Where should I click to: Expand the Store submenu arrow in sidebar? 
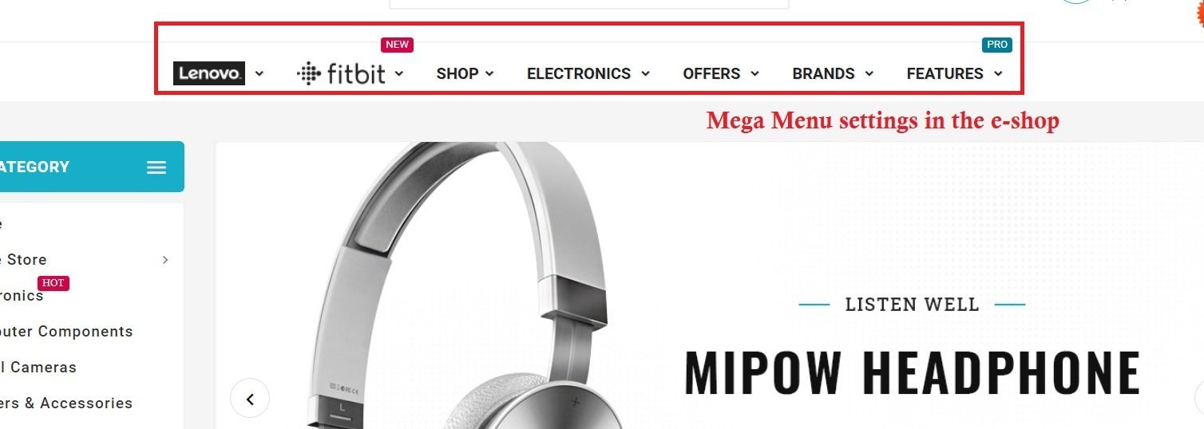[165, 259]
